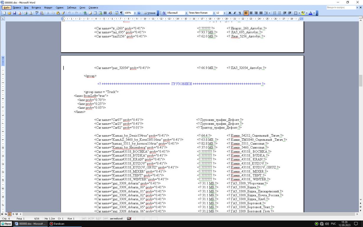Open the Print Preview icon
363x227 pixels.
(x=30, y=13)
